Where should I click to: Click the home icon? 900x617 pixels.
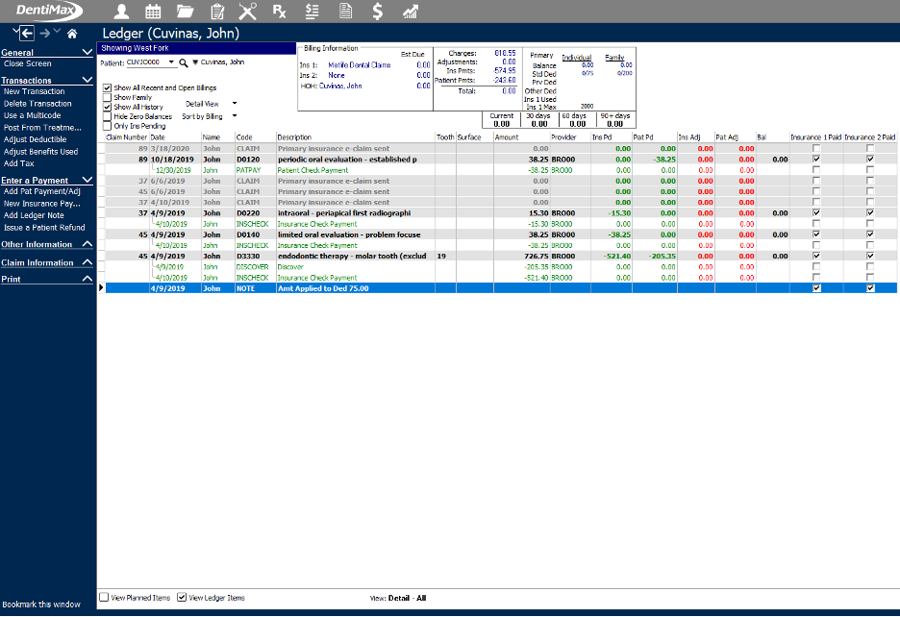71,34
